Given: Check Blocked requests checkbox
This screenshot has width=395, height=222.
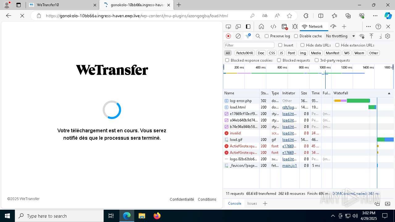Looking at the screenshot, I should (x=279, y=60).
